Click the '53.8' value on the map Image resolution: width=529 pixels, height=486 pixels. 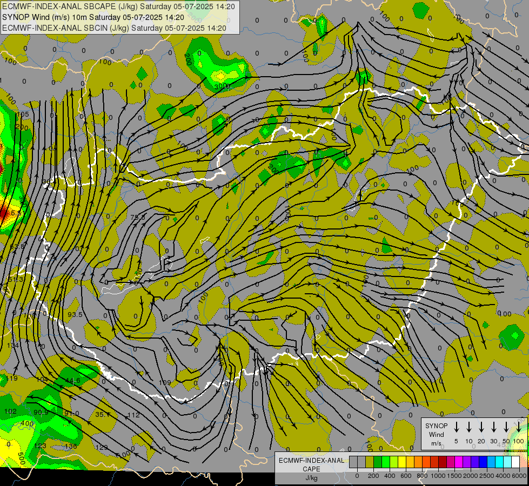[17, 247]
